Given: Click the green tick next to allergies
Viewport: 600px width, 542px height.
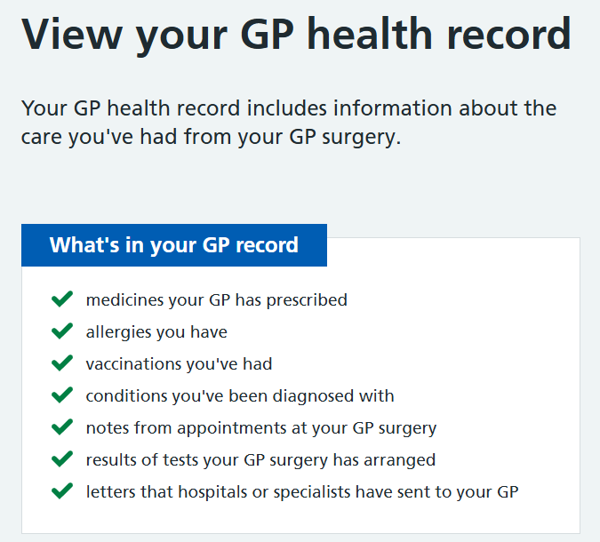Looking at the screenshot, I should point(61,331).
